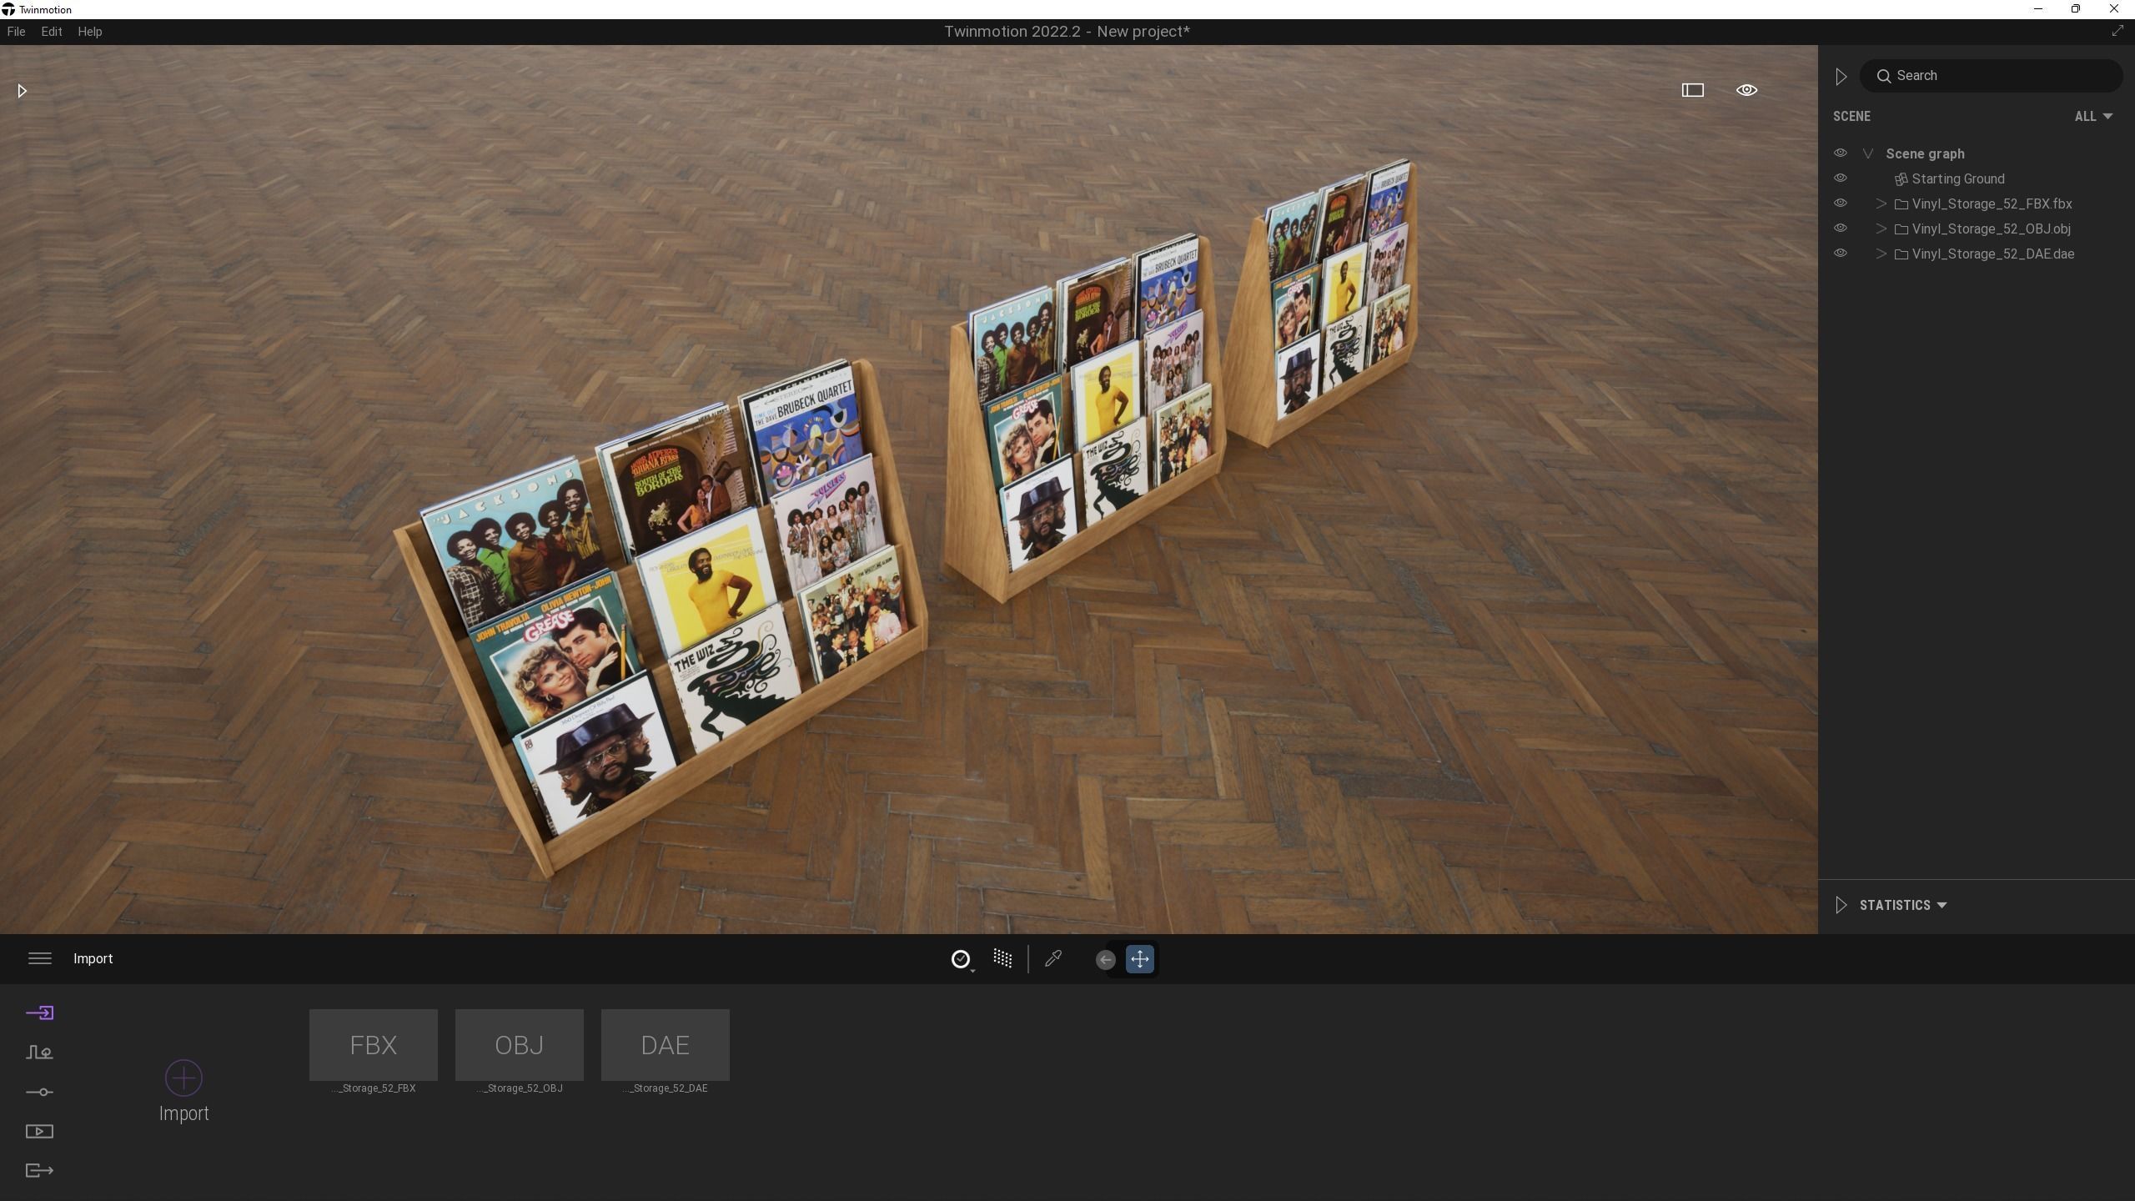Collapse the right scene panel arrow

(x=1841, y=76)
